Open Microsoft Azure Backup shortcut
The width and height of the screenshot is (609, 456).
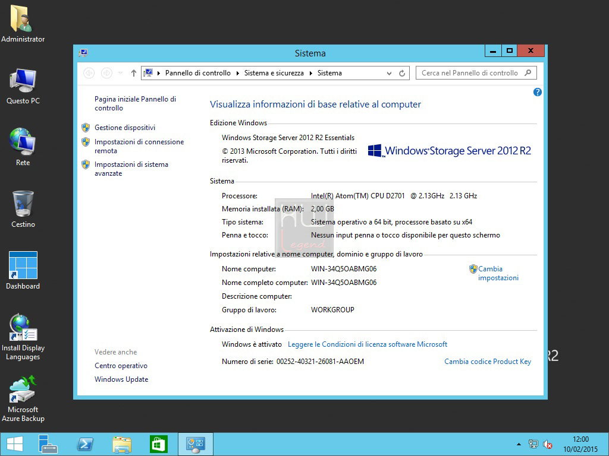click(x=23, y=398)
